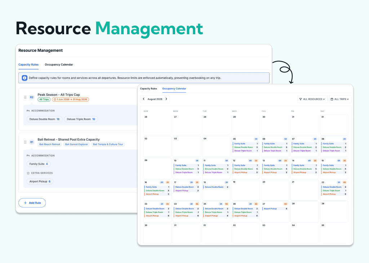Select Airport Pickup entry on day 27
Screen dimensions: 369x263
point(275,209)
